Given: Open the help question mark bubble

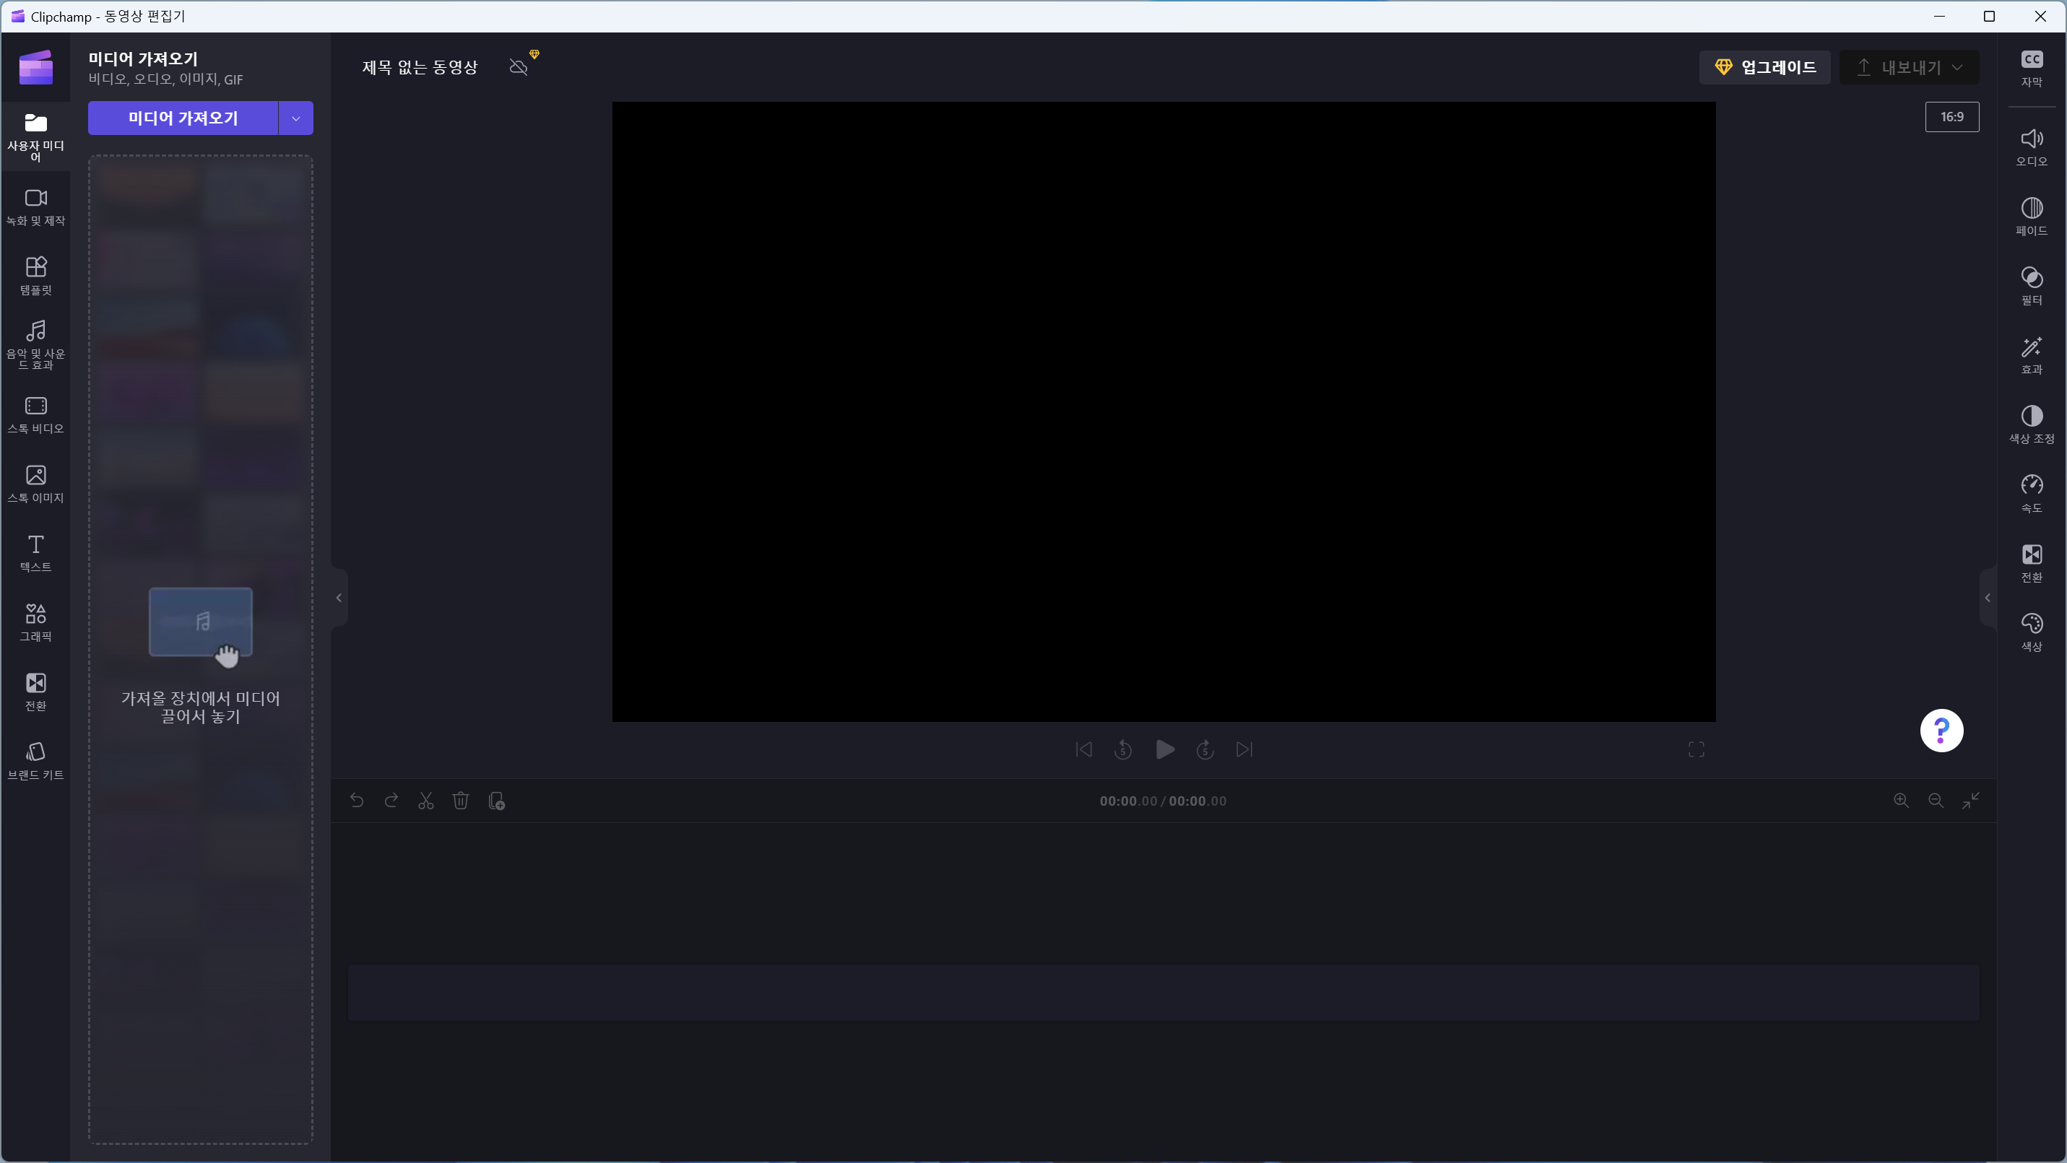Looking at the screenshot, I should [1941, 730].
